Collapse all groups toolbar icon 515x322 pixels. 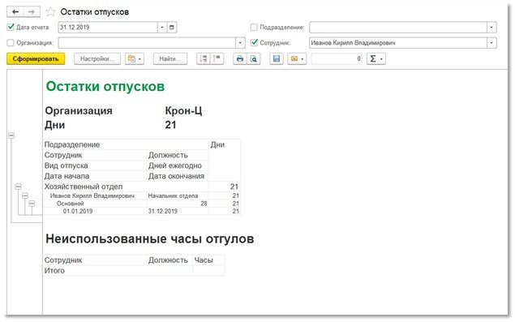click(217, 59)
